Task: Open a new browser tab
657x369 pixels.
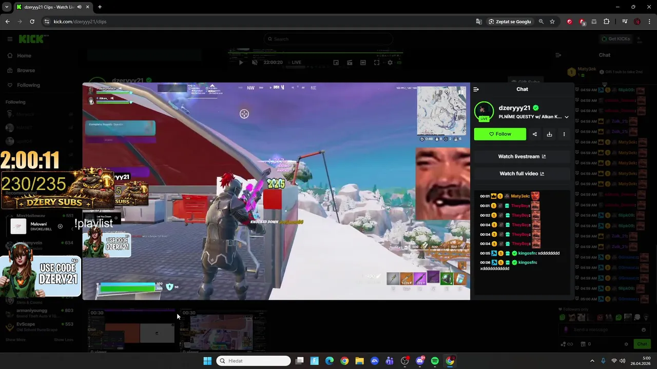Action: [100, 7]
